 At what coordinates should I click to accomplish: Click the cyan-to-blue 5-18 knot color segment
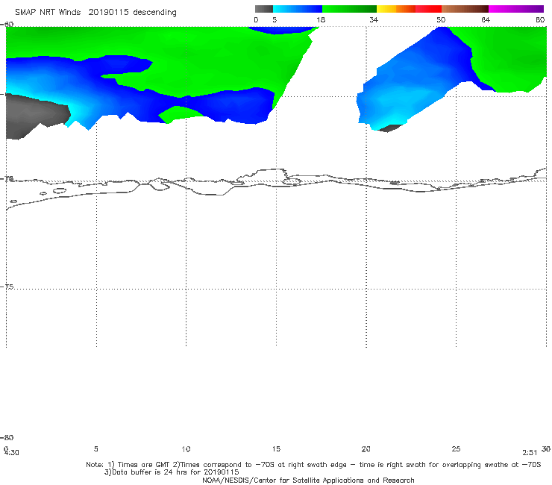[298, 9]
